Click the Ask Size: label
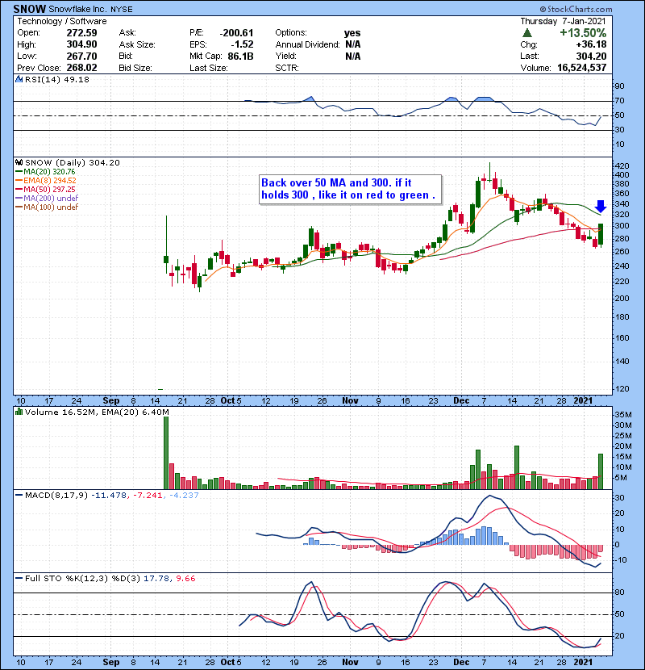The width and height of the screenshot is (645, 670). [137, 44]
